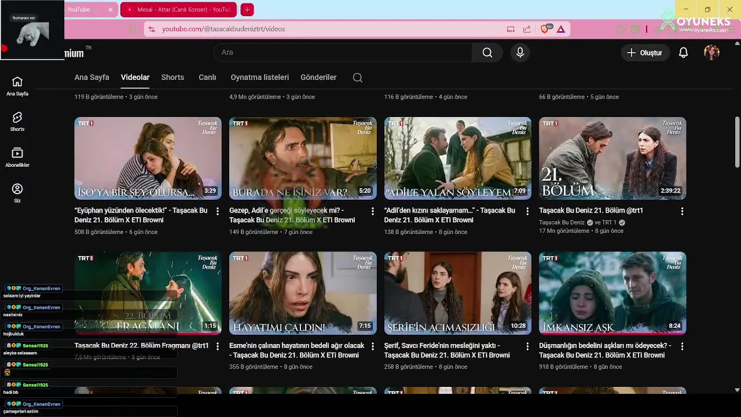This screenshot has width=741, height=417.
Task: Open the Brave Shields lion icon
Action: pyautogui.click(x=545, y=29)
